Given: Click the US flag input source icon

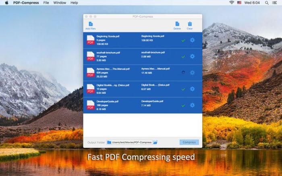Looking at the screenshot, I should click(239, 3).
